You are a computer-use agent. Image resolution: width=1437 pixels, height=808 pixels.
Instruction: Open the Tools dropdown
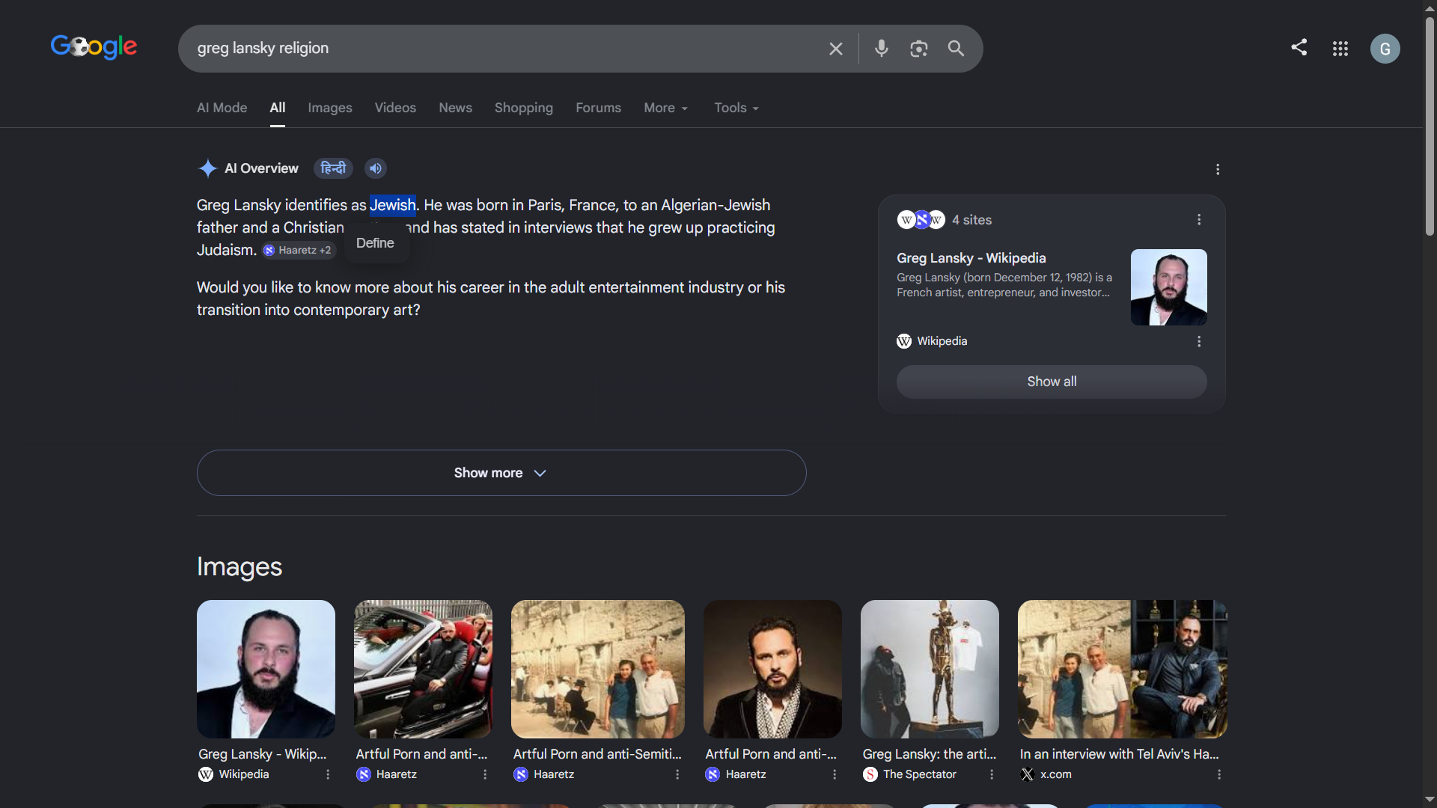(736, 108)
